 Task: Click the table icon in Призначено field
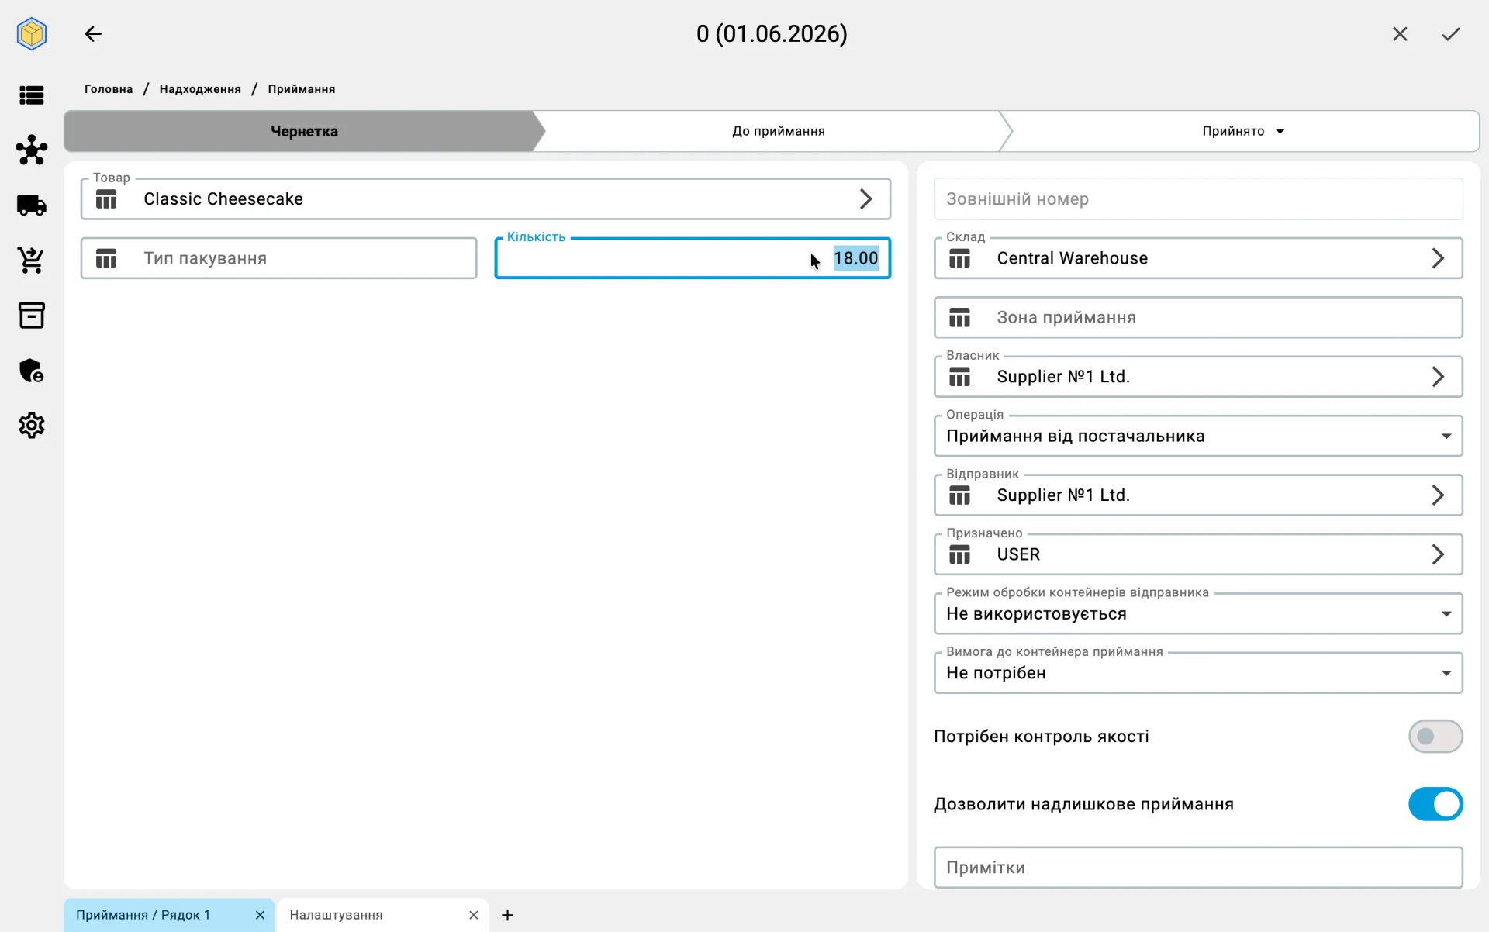pos(960,554)
